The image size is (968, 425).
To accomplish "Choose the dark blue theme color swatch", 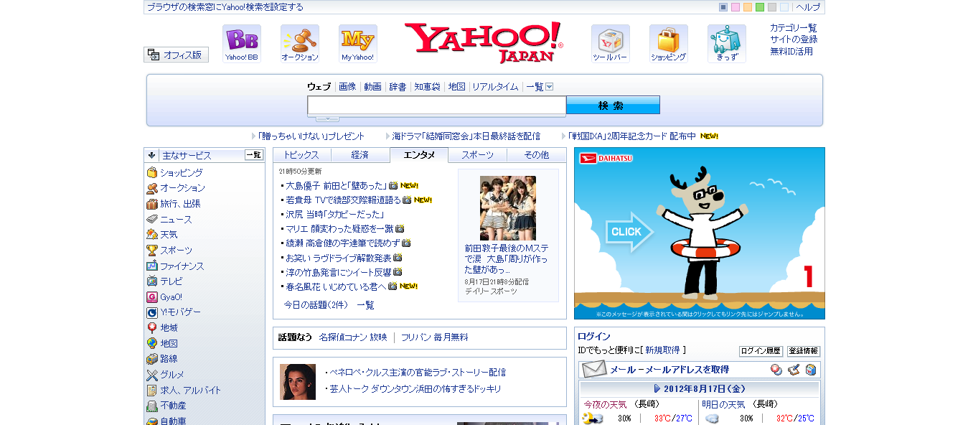I will click(723, 7).
